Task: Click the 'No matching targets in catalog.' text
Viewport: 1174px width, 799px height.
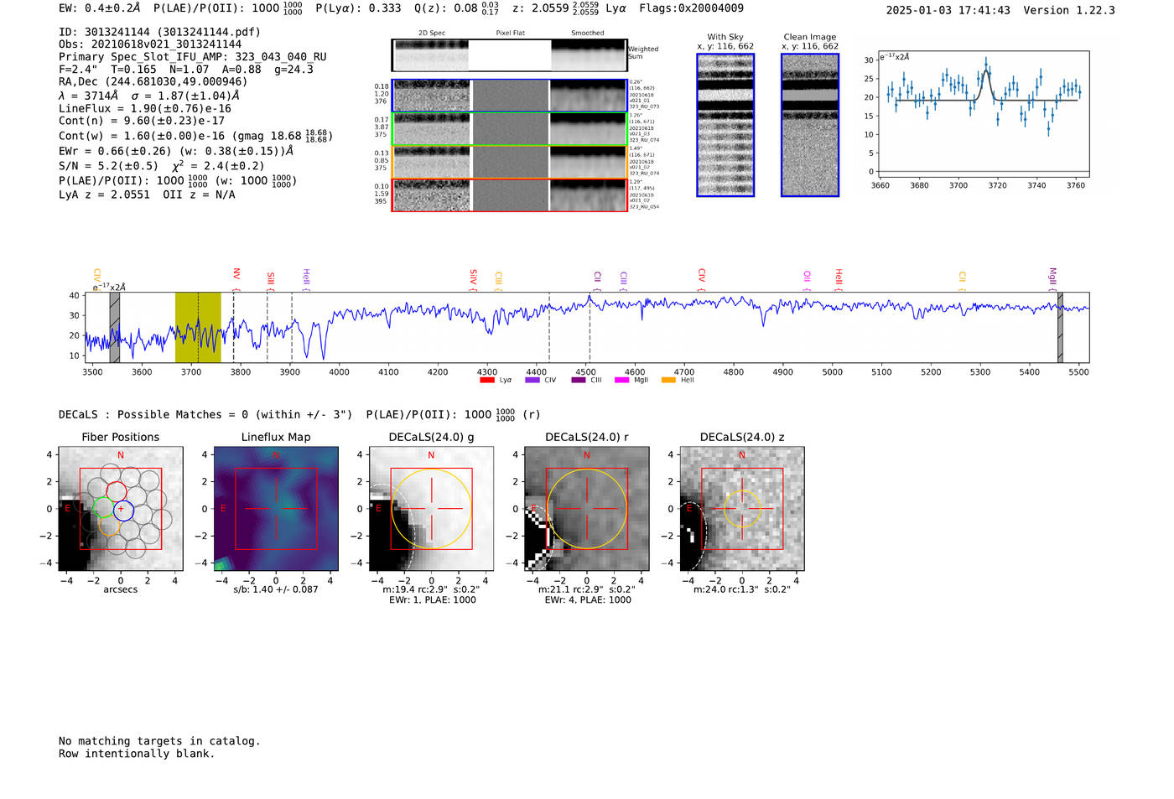Action: [159, 741]
